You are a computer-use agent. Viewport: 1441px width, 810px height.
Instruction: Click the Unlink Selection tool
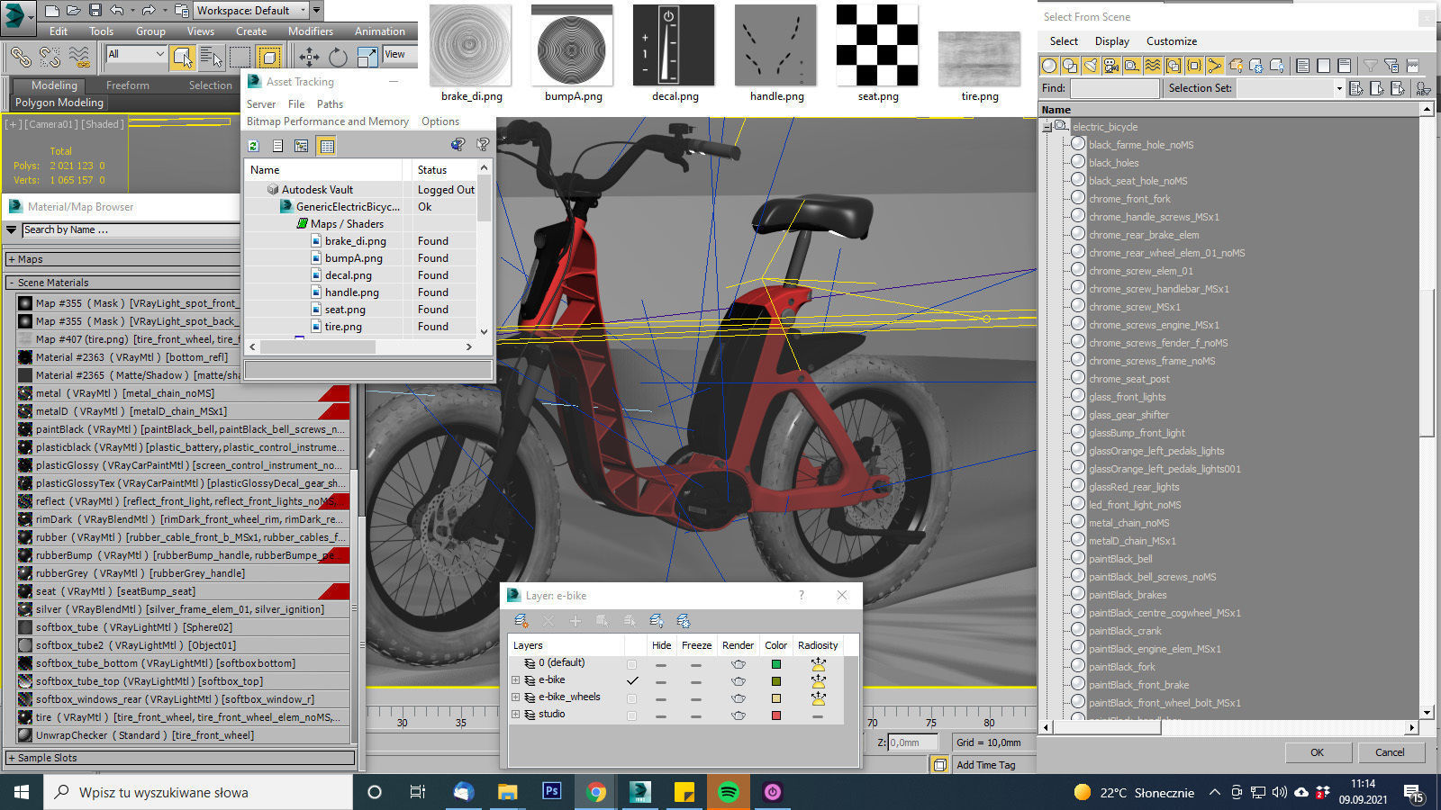(x=50, y=57)
